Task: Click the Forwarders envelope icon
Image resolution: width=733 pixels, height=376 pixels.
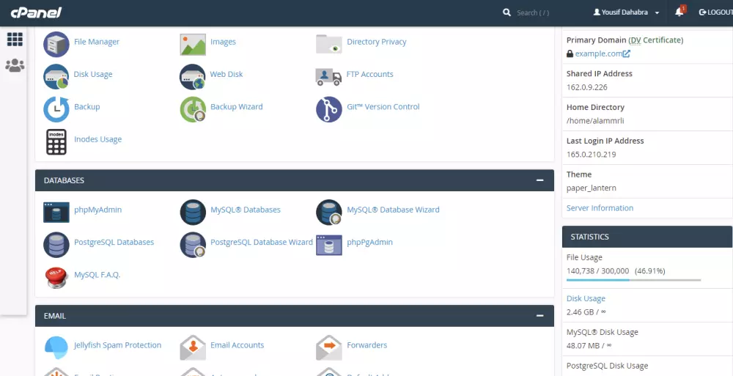Action: click(x=329, y=347)
